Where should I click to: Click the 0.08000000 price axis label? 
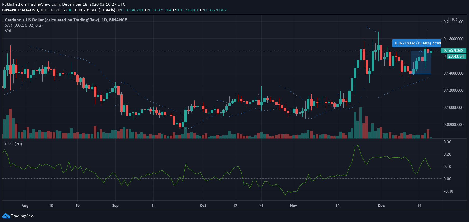453,125
